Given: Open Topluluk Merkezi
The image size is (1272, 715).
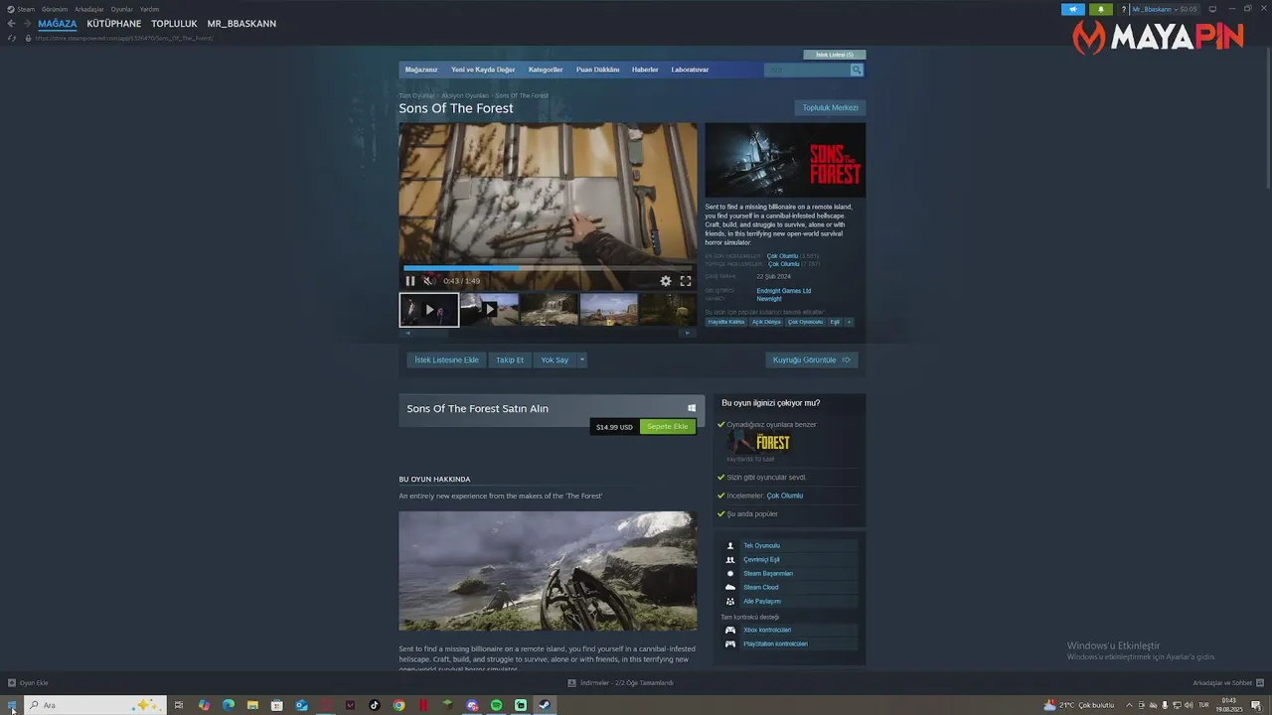Looking at the screenshot, I should 830,107.
